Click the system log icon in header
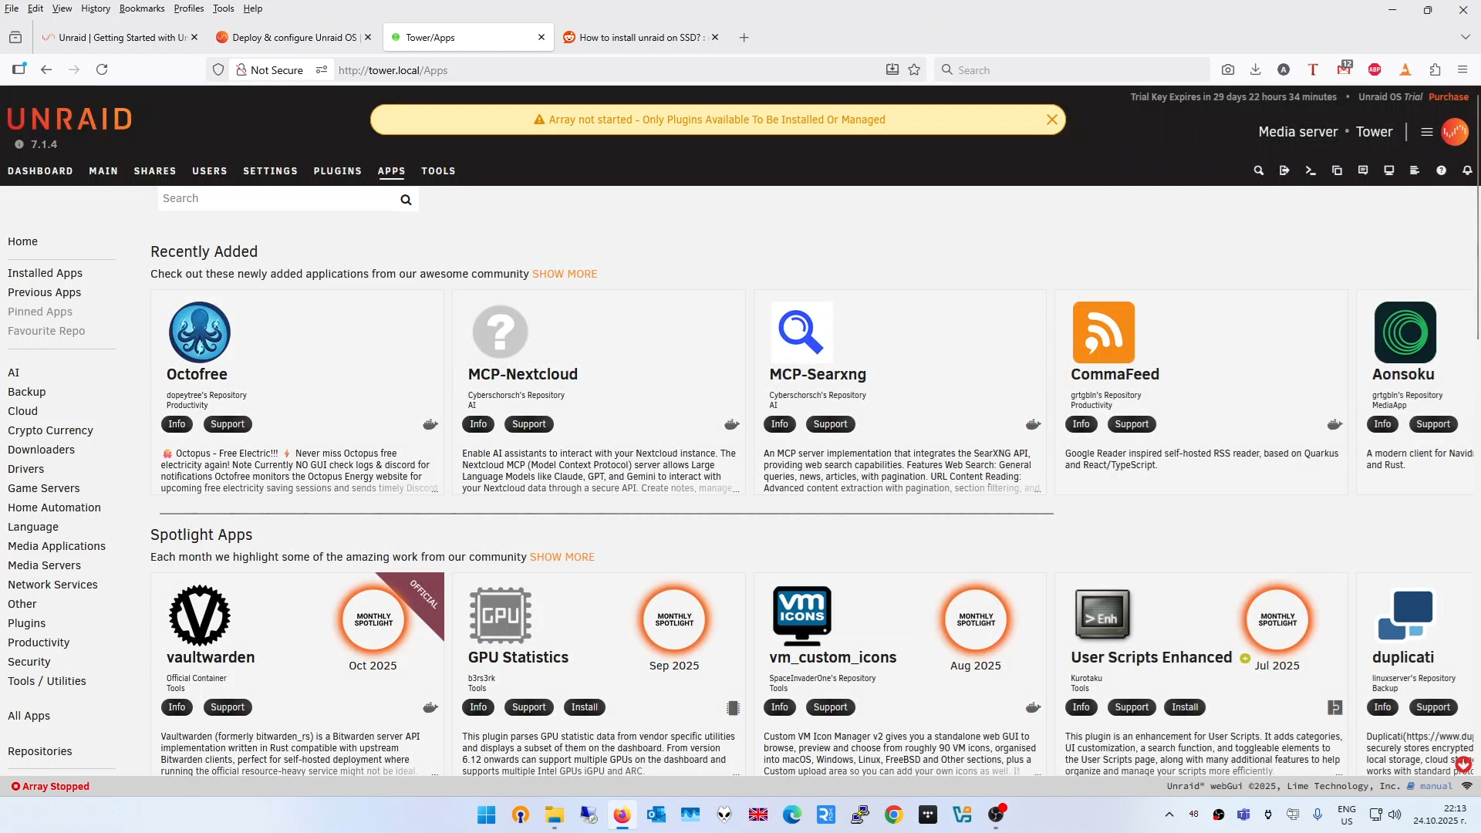This screenshot has width=1481, height=833. point(1415,170)
